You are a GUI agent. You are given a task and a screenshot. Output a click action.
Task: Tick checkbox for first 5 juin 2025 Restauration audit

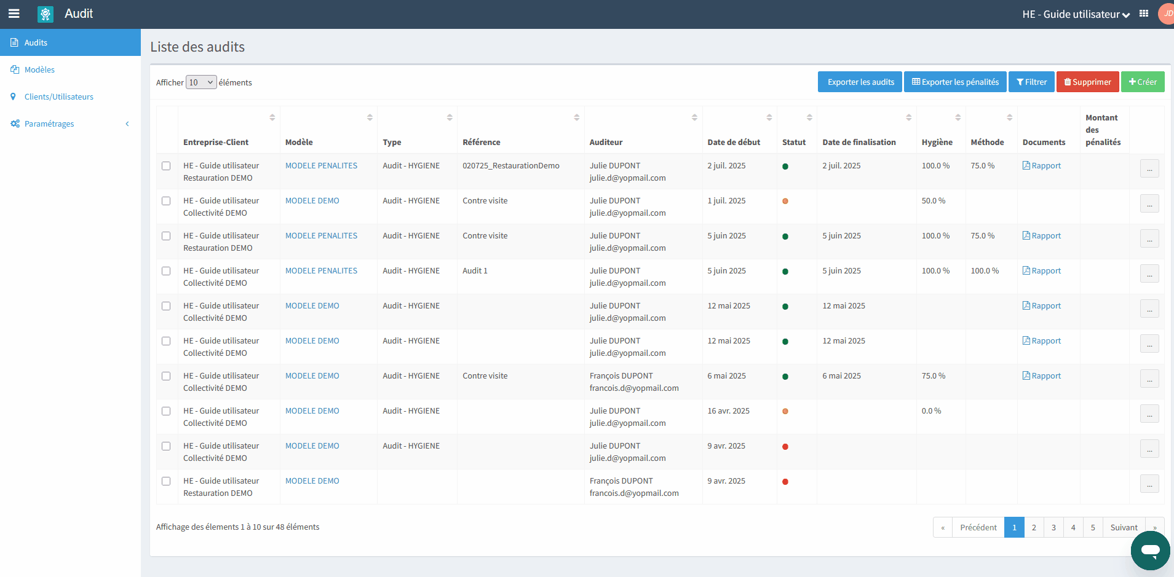tap(166, 236)
